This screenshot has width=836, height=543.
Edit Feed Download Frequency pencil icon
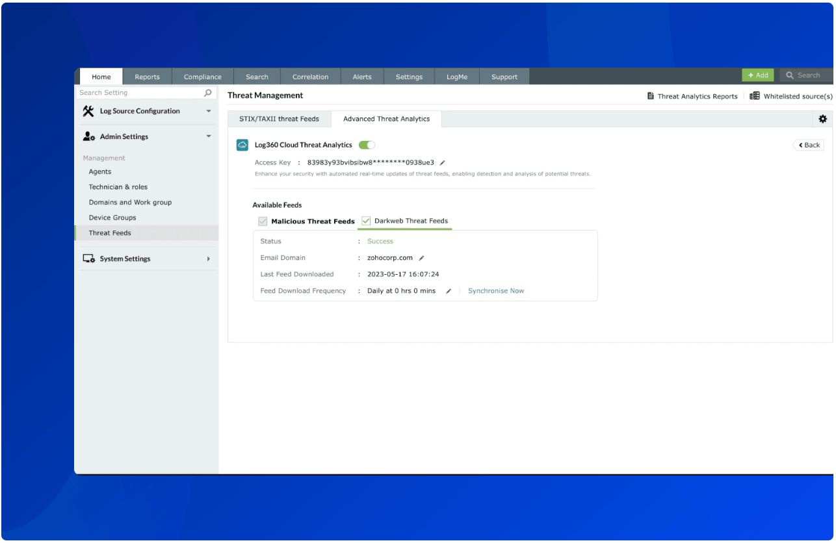(448, 291)
